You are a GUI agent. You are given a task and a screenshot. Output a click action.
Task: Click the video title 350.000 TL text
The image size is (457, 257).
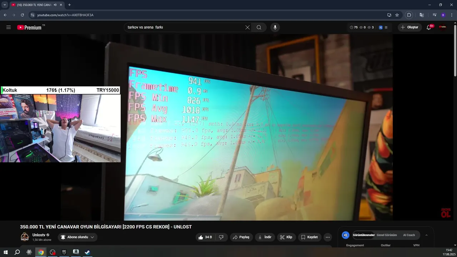(x=106, y=227)
